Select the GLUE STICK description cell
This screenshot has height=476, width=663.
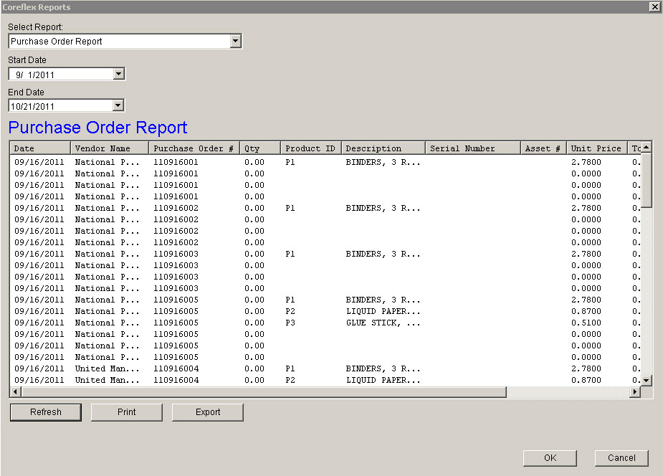coord(383,323)
